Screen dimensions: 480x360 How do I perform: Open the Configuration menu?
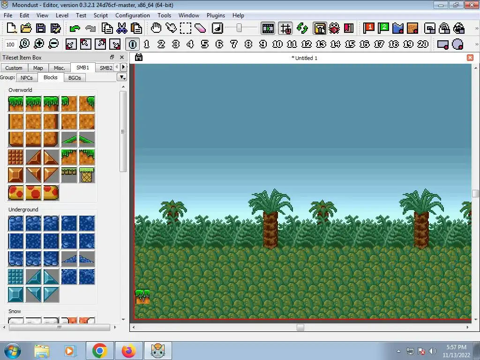[133, 15]
